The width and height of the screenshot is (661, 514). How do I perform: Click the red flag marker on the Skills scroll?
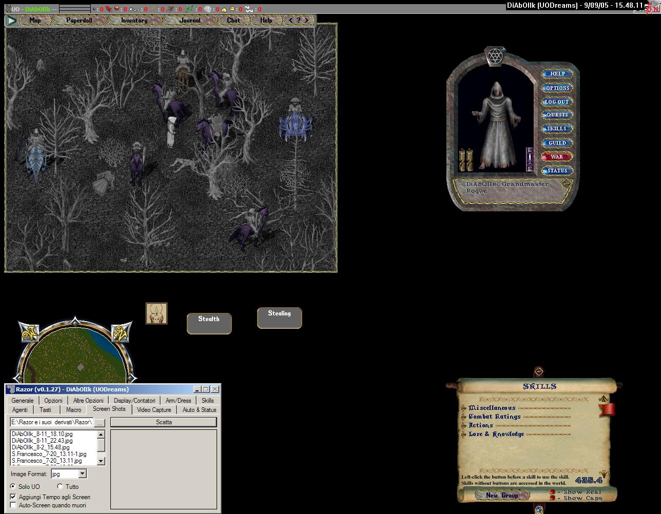[x=607, y=409]
